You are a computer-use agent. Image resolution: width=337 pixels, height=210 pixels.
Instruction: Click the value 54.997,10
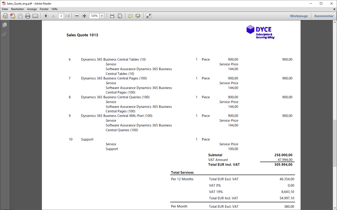tap(287, 198)
